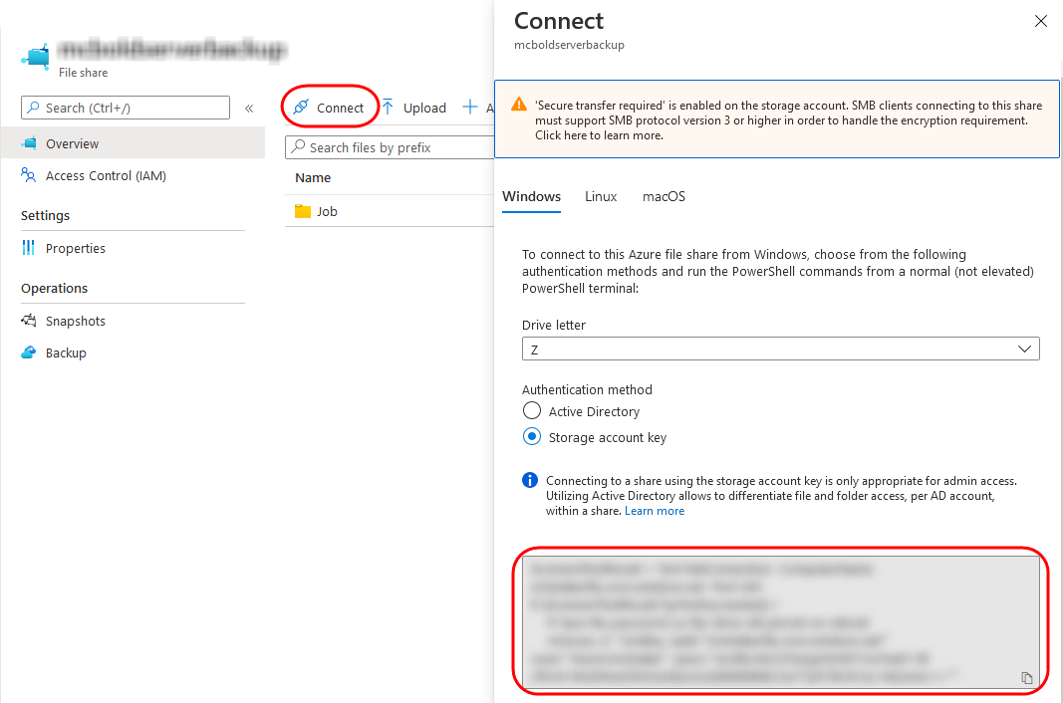The width and height of the screenshot is (1063, 703).
Task: Click the File share label
Action: [83, 73]
